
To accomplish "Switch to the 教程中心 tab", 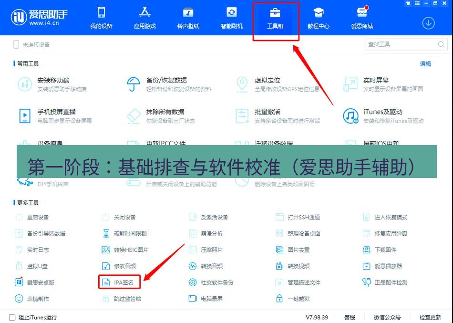I will click(319, 18).
